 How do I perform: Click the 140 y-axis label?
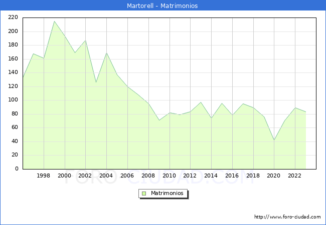[x=13, y=72]
